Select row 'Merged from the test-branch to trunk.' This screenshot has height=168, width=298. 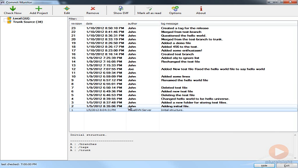(x=183, y=39)
